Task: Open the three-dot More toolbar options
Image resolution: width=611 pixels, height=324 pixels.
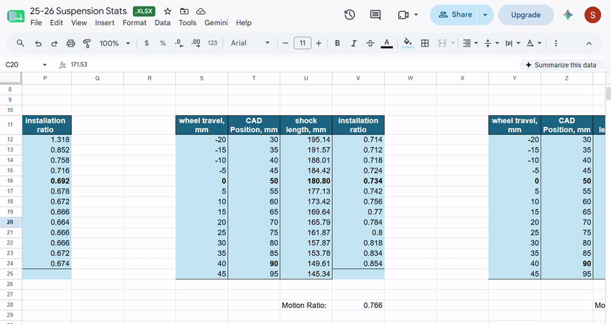Action: pos(556,43)
